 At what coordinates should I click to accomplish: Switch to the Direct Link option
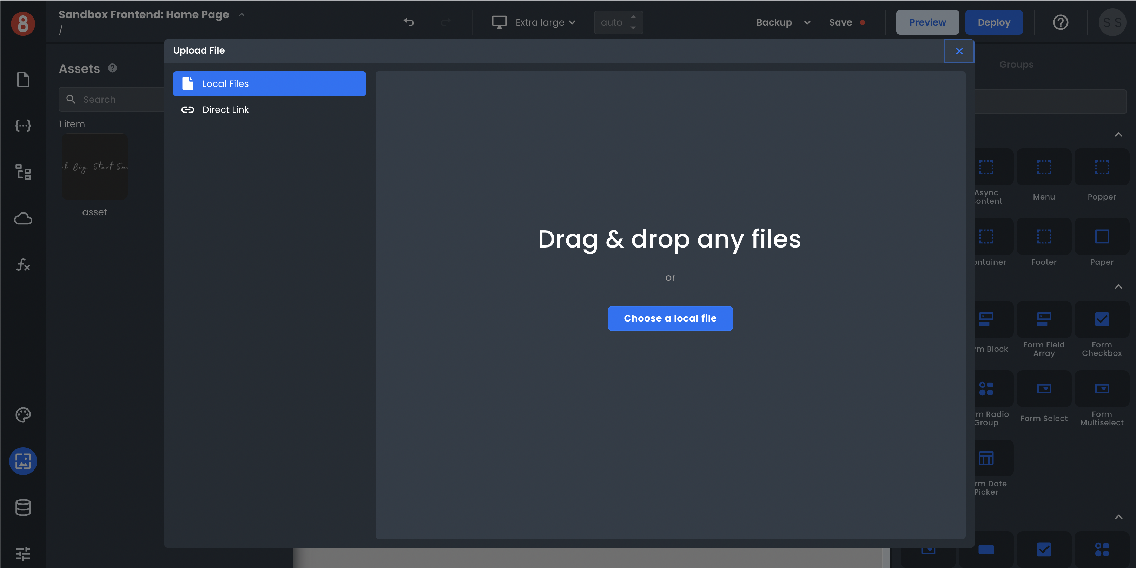225,110
